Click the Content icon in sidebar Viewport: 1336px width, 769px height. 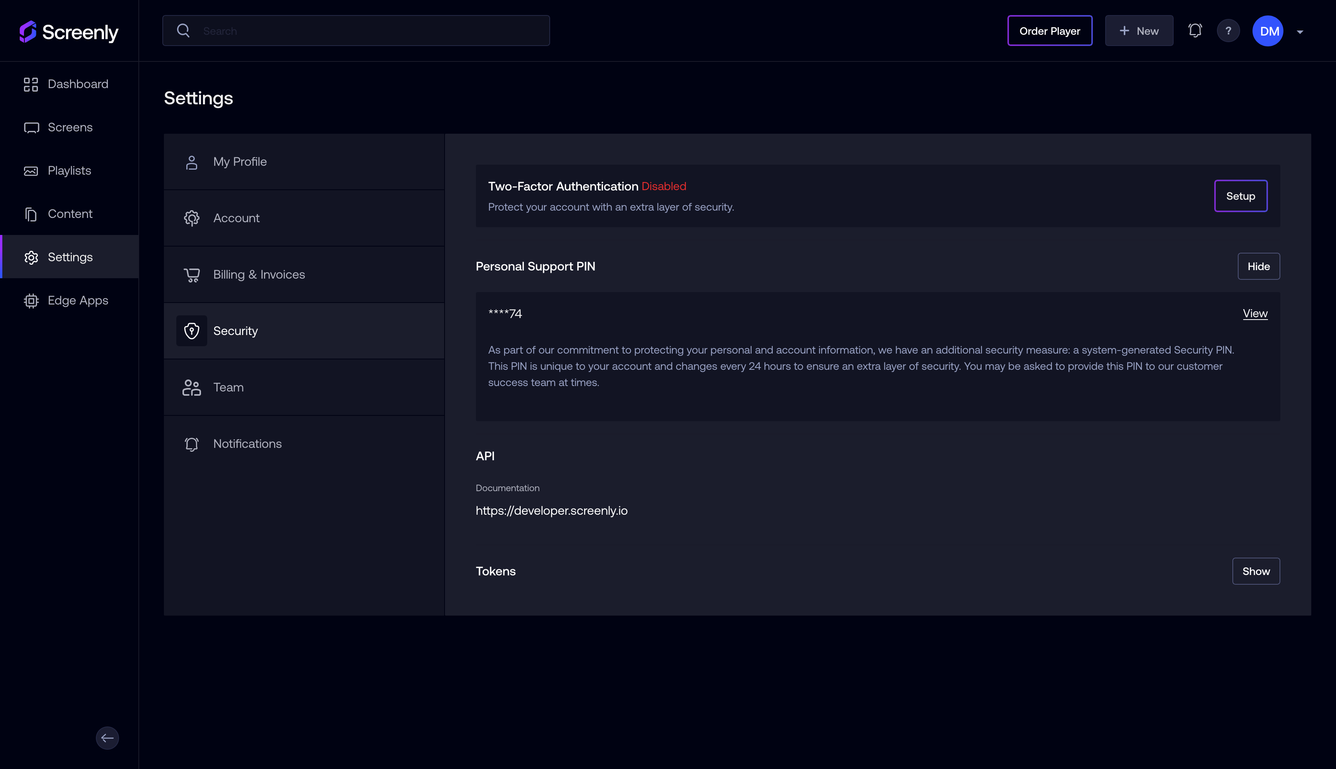tap(30, 213)
